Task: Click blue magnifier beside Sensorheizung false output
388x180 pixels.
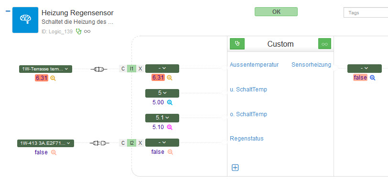Action: click(372, 78)
